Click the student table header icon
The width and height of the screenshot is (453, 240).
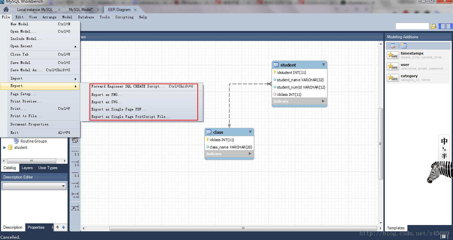point(276,65)
